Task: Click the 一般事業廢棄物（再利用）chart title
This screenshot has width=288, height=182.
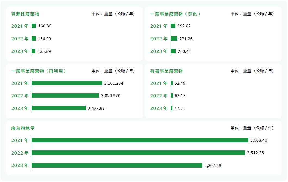Action: (39, 71)
